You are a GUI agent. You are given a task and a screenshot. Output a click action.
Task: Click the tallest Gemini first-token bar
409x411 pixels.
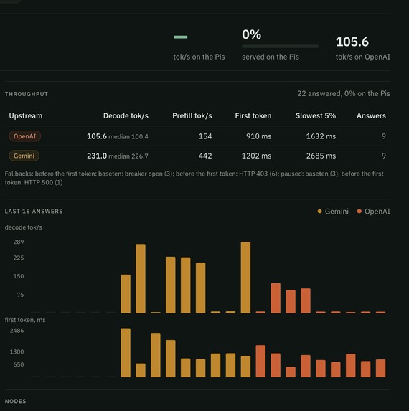coord(126,353)
